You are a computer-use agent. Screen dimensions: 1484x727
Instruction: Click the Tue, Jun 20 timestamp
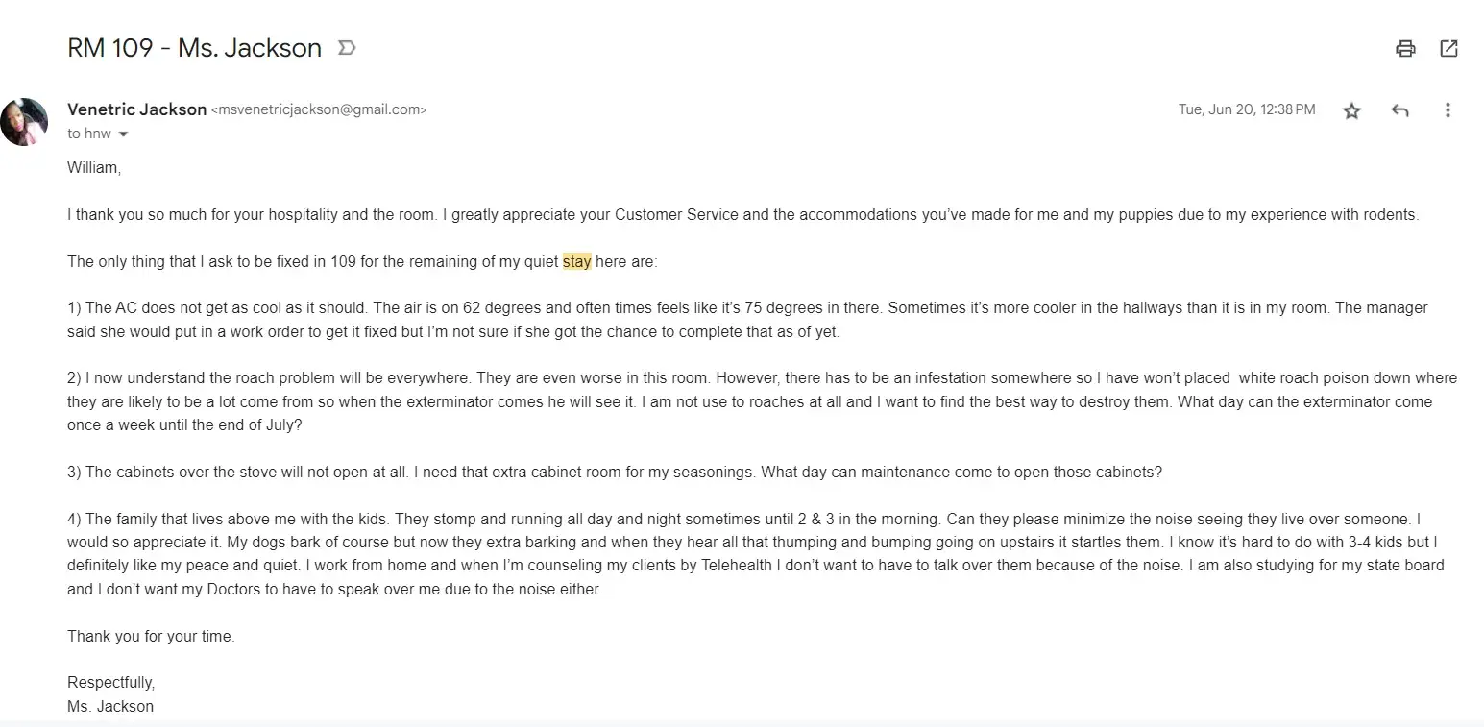[x=1246, y=109]
